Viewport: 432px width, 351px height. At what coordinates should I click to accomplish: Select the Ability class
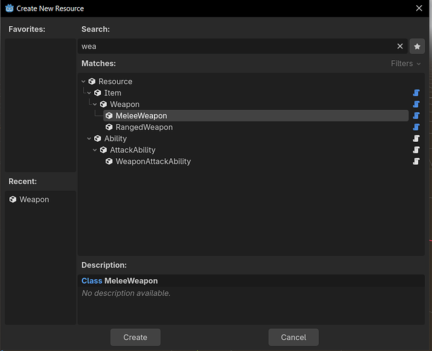pos(115,139)
